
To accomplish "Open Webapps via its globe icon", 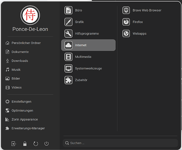I will tap(126, 34).
